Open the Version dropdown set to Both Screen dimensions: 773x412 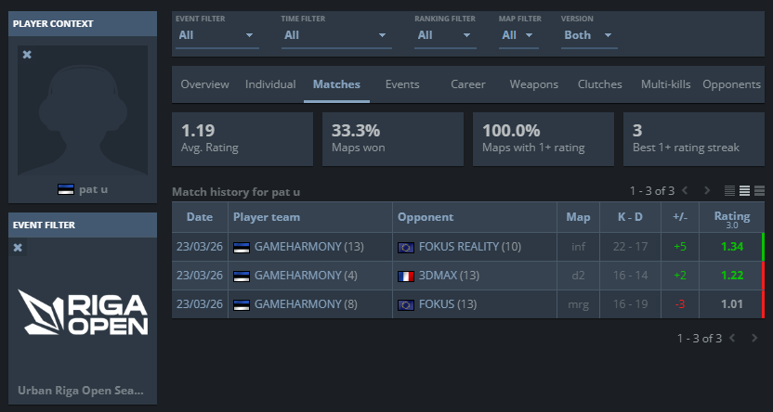click(x=589, y=35)
